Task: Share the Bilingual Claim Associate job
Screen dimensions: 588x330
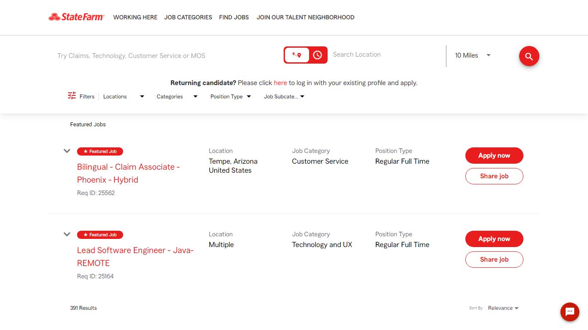Action: [494, 176]
